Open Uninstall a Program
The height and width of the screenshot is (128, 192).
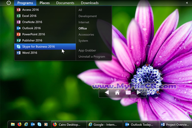[92, 57]
